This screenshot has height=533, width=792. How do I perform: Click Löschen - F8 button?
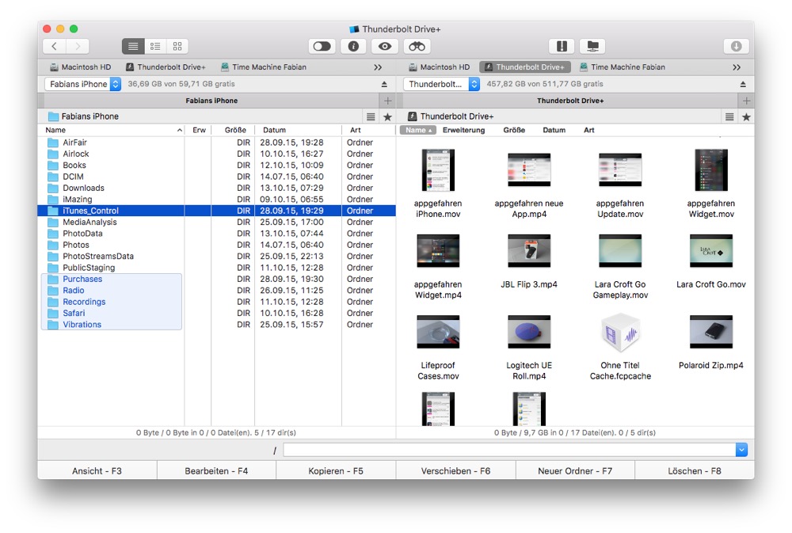[x=695, y=471]
